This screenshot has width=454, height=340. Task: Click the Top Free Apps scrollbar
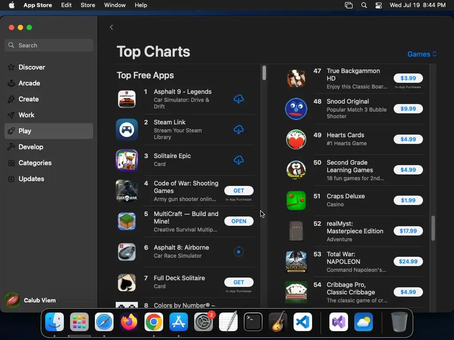[x=264, y=73]
